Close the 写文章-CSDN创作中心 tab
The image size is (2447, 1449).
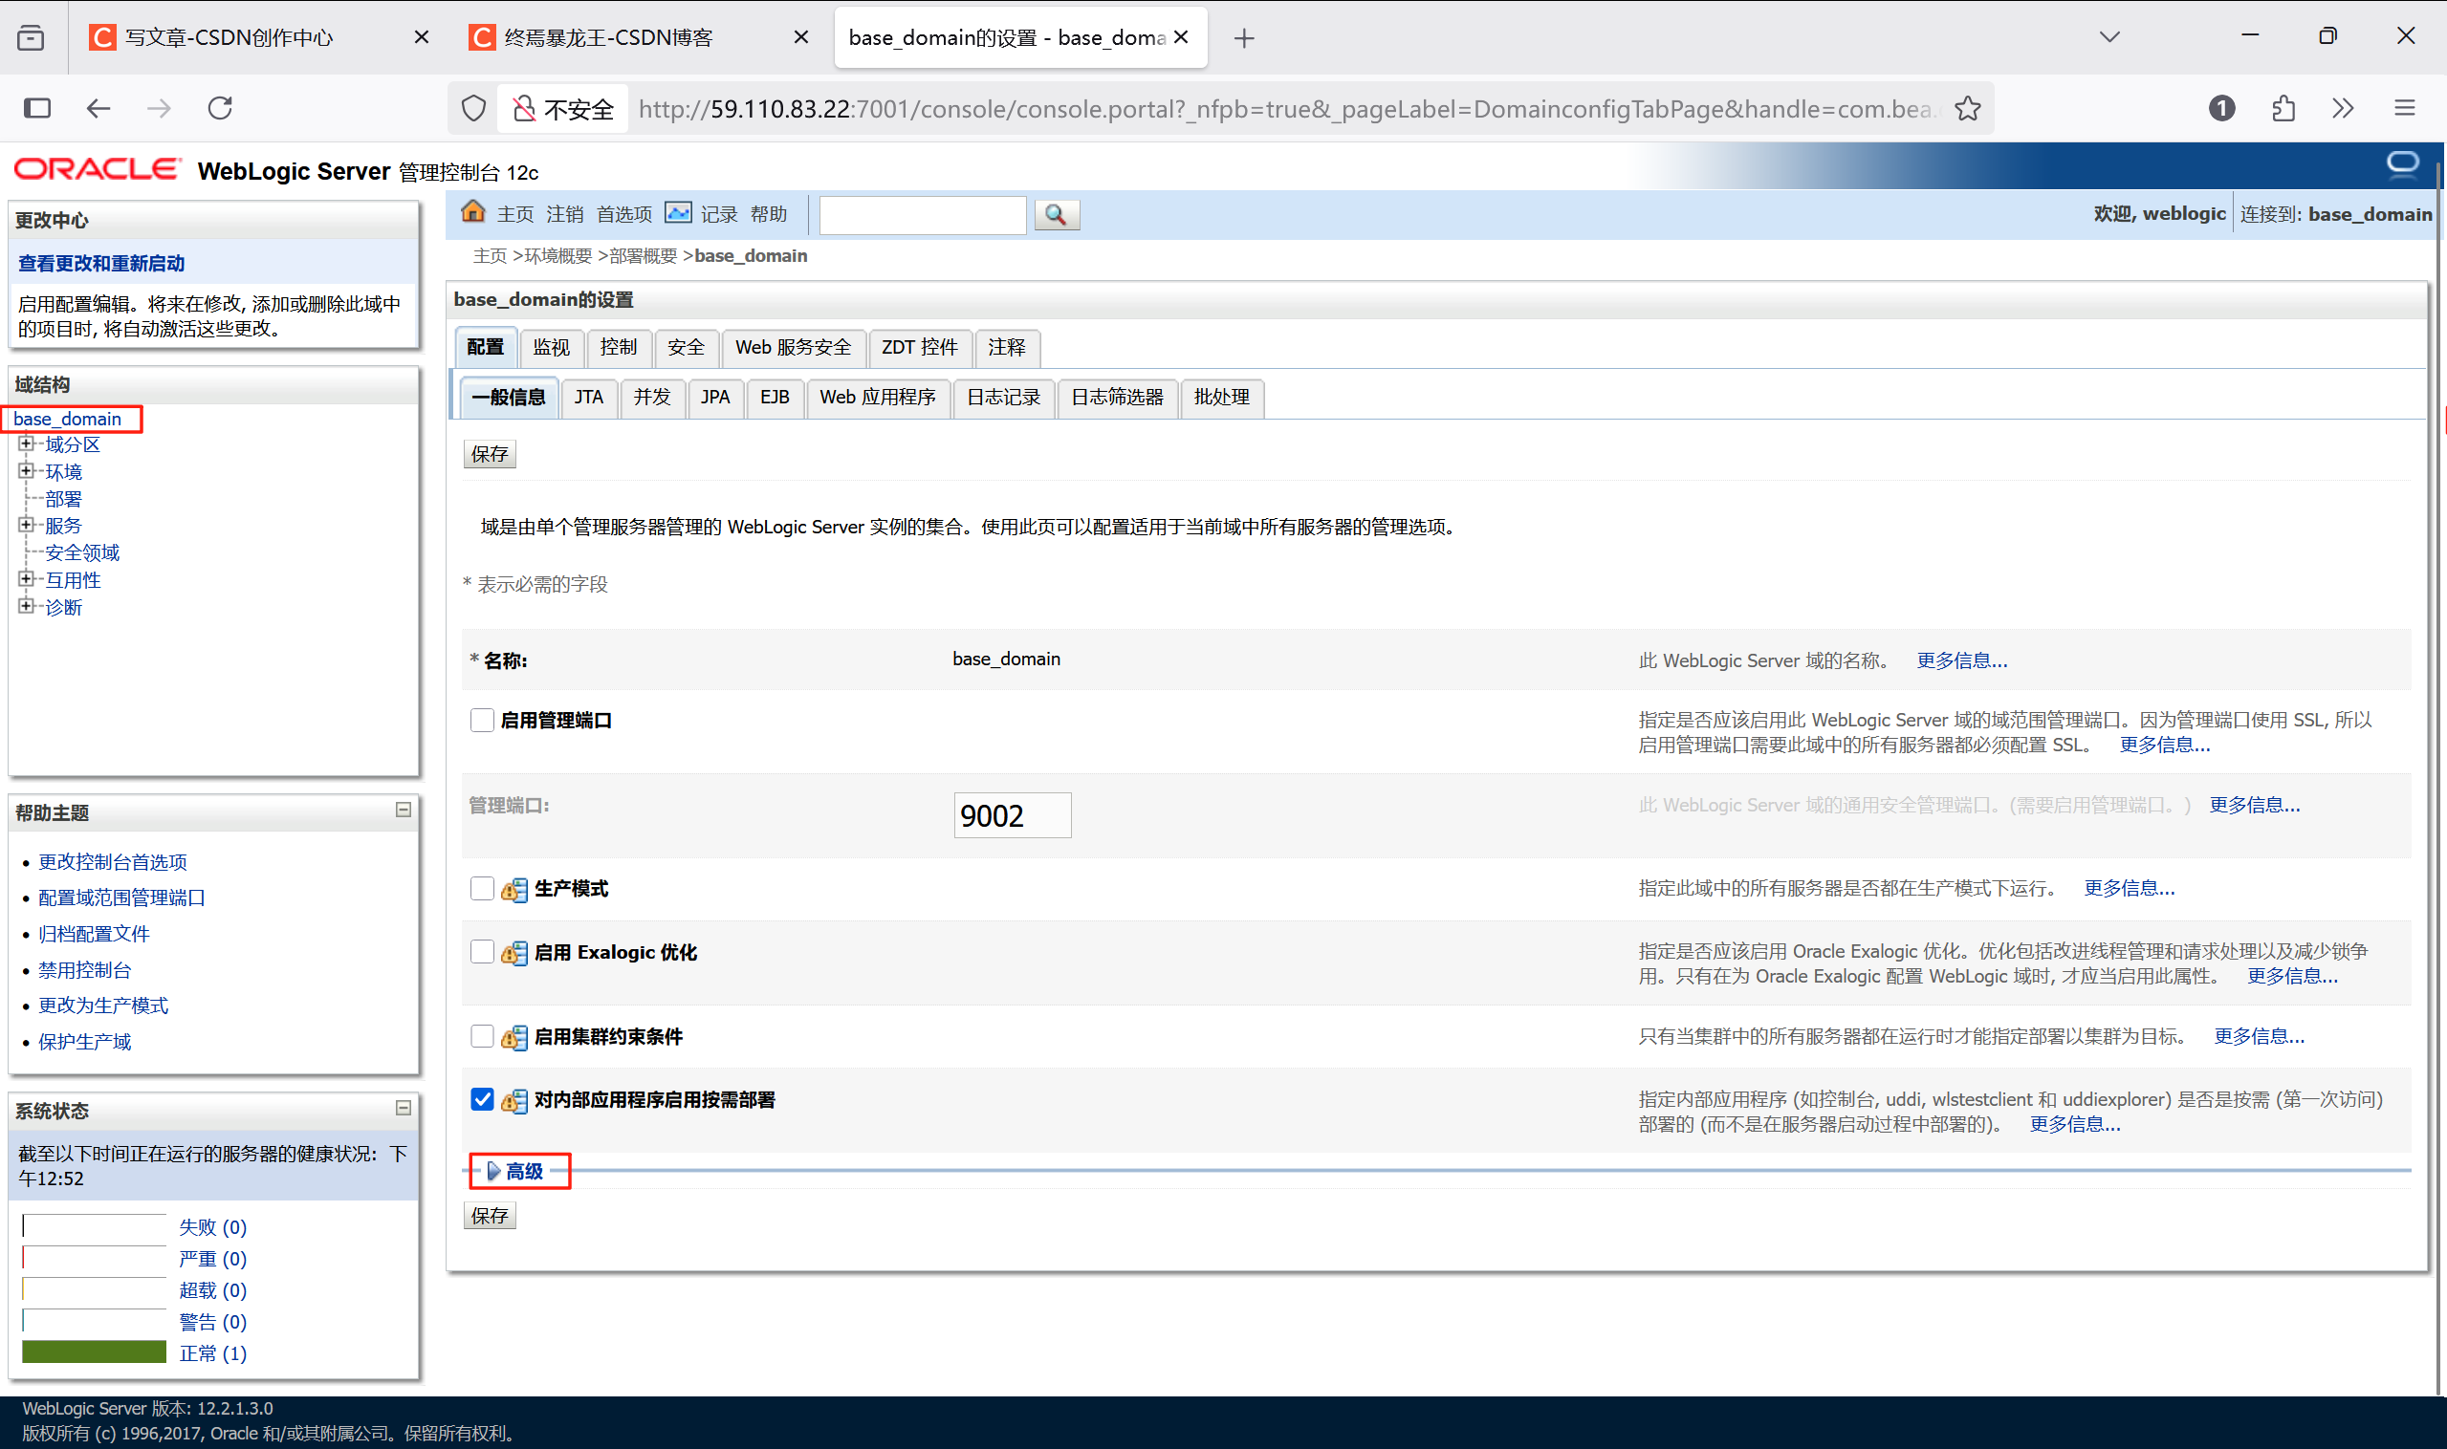[421, 37]
